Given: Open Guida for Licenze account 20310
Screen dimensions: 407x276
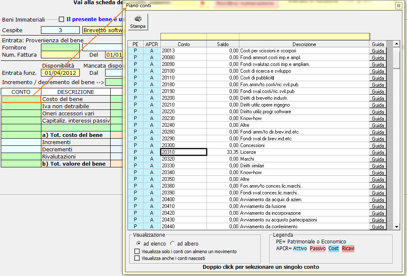Looking at the screenshot, I should 378,152.
